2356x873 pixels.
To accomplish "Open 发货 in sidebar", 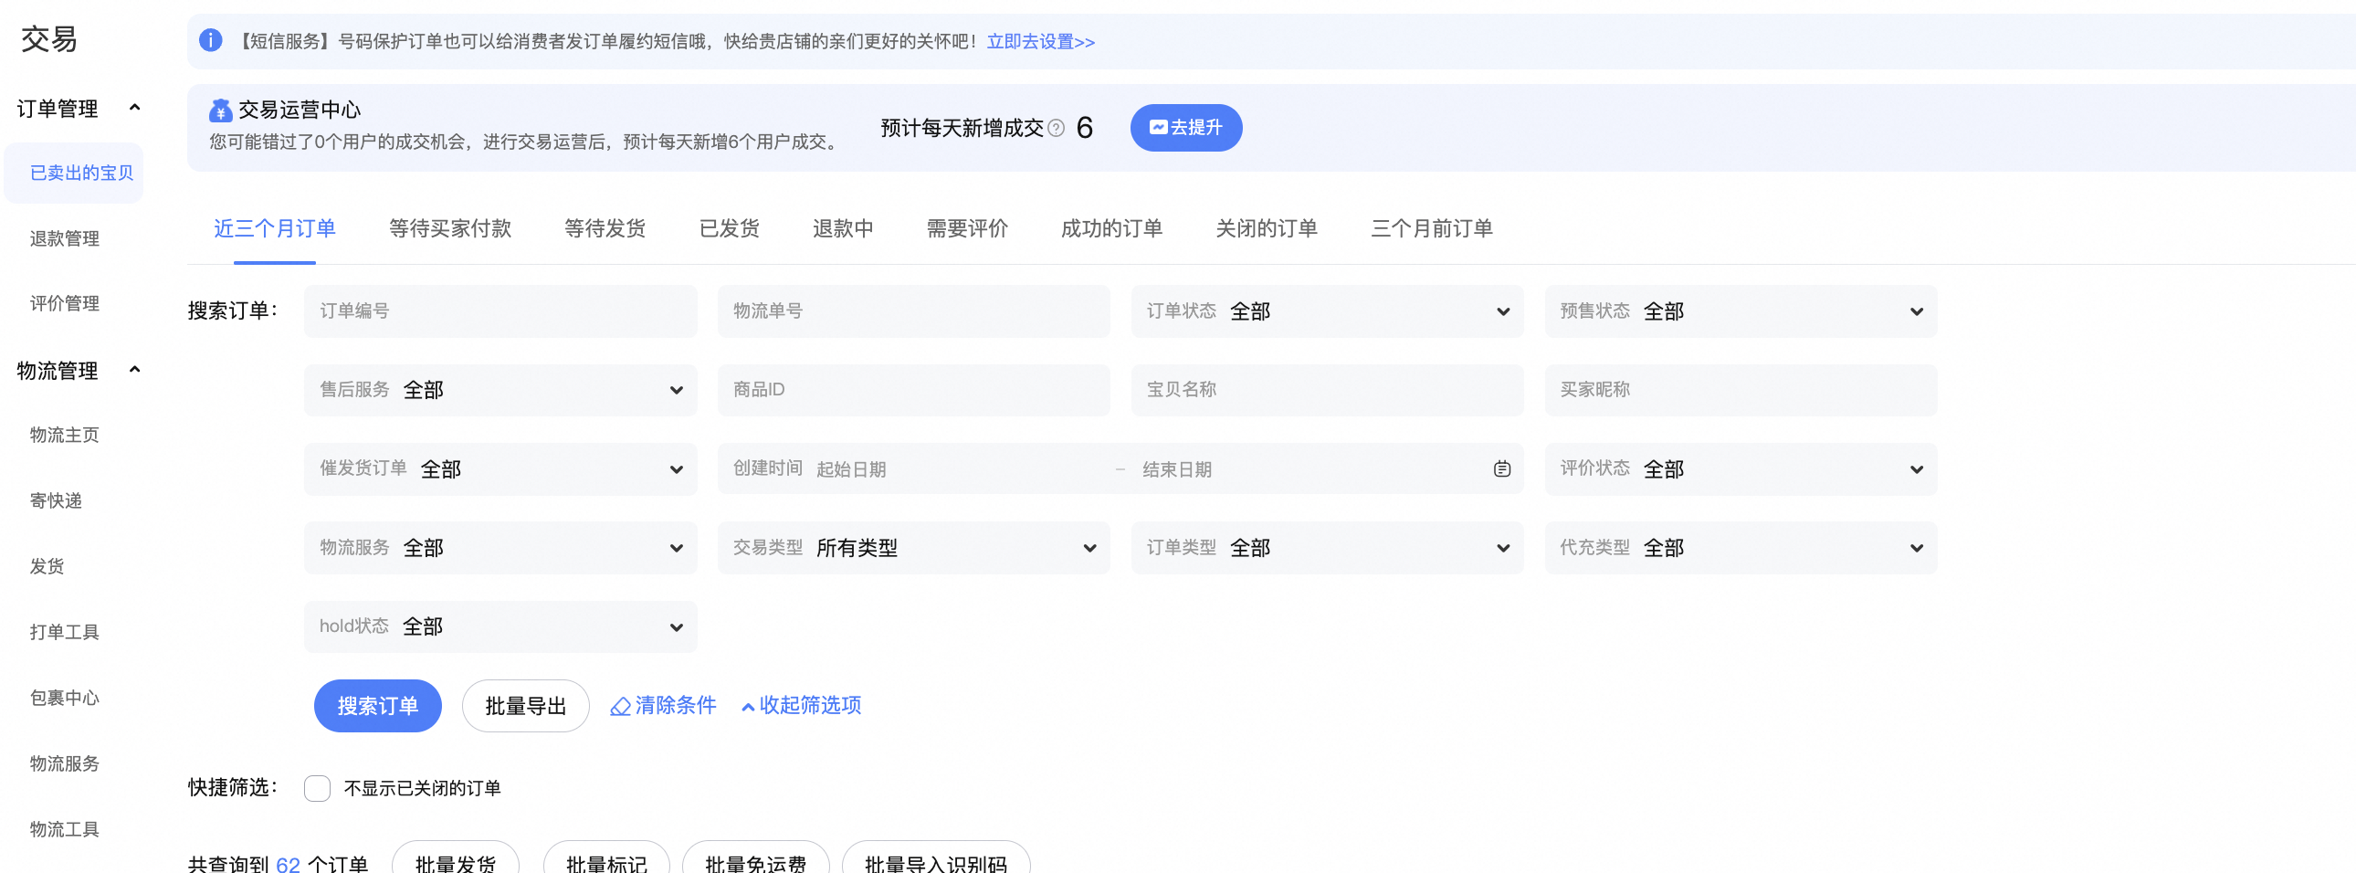I will click(47, 567).
